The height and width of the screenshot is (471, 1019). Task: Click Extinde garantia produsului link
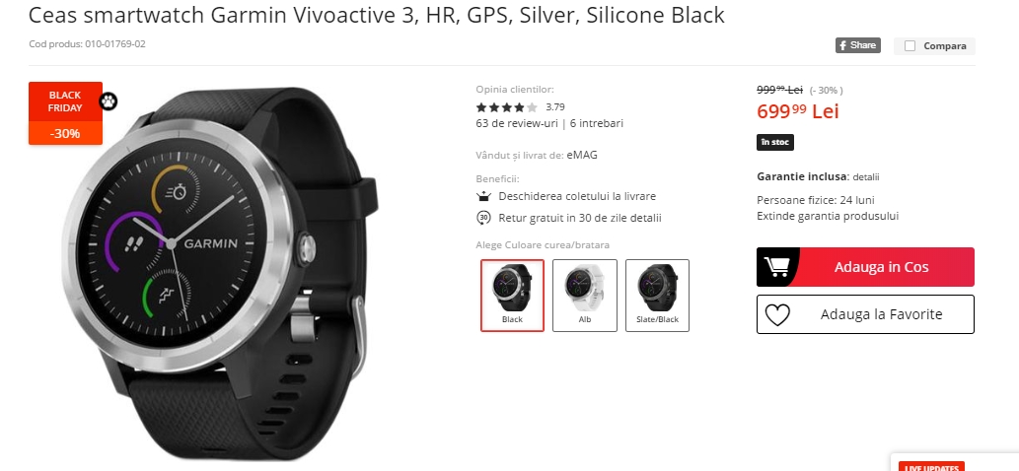(x=828, y=216)
